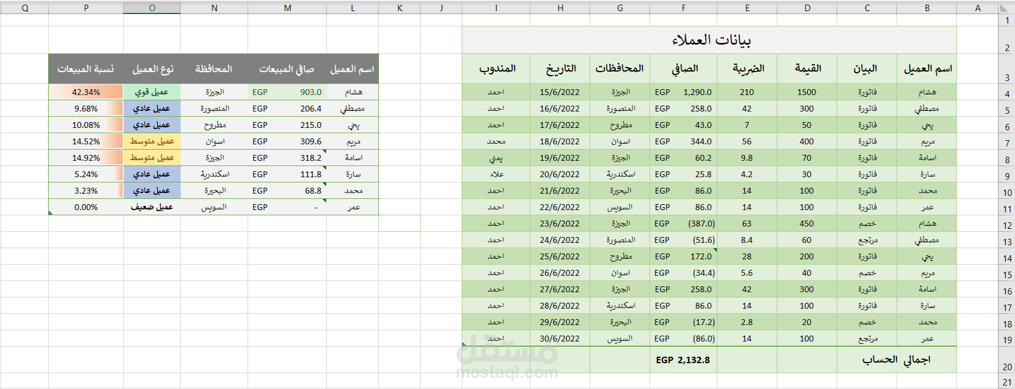Select the date cell 18/6/2022
This screenshot has height=389, width=1015.
point(560,141)
